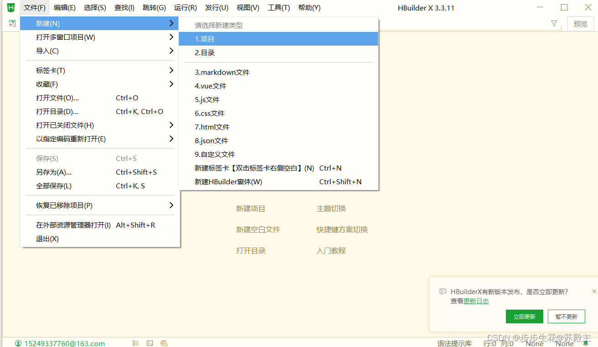Click the 立即更新 button
The image size is (598, 347).
(x=525, y=316)
